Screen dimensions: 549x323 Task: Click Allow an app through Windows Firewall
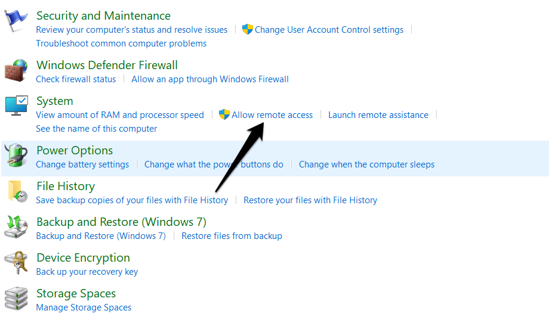[210, 79]
